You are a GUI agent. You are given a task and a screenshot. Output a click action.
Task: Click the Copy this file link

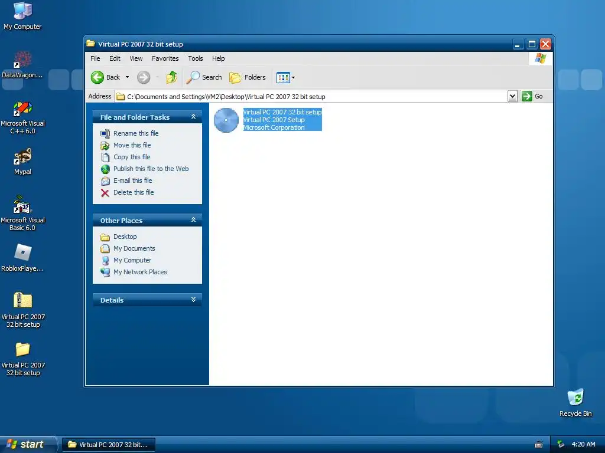tap(132, 157)
